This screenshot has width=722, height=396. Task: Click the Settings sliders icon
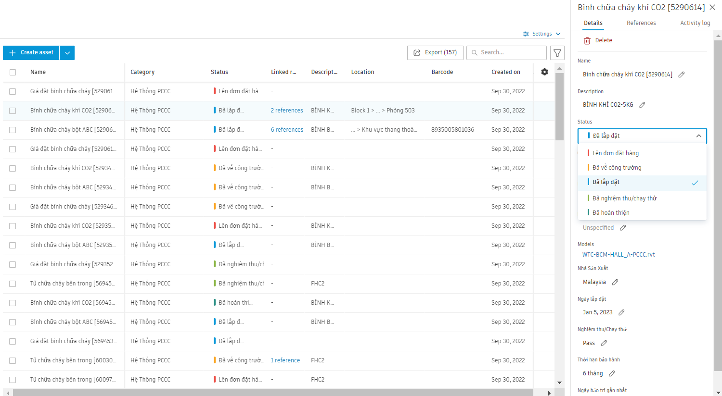pos(526,34)
